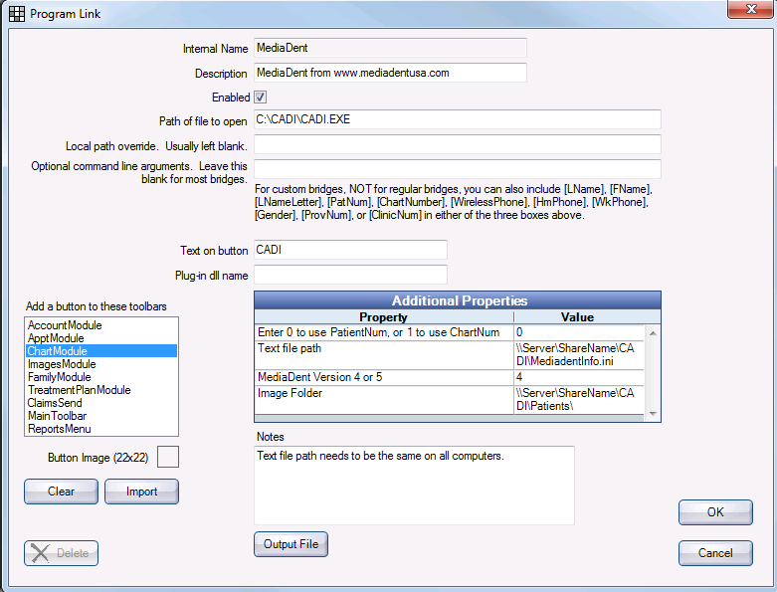Image resolution: width=777 pixels, height=592 pixels.
Task: Click the value 0 cell
Action: [x=579, y=332]
